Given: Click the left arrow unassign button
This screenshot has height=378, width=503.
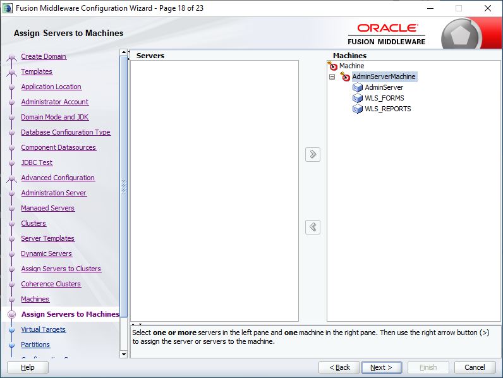Looking at the screenshot, I should [313, 227].
